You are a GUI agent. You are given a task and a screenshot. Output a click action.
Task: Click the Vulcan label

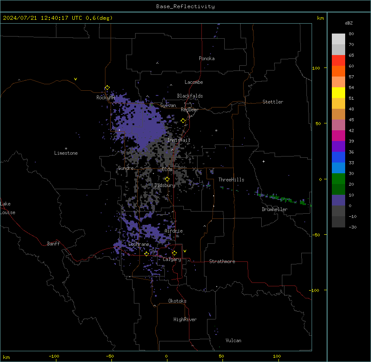[234, 341]
